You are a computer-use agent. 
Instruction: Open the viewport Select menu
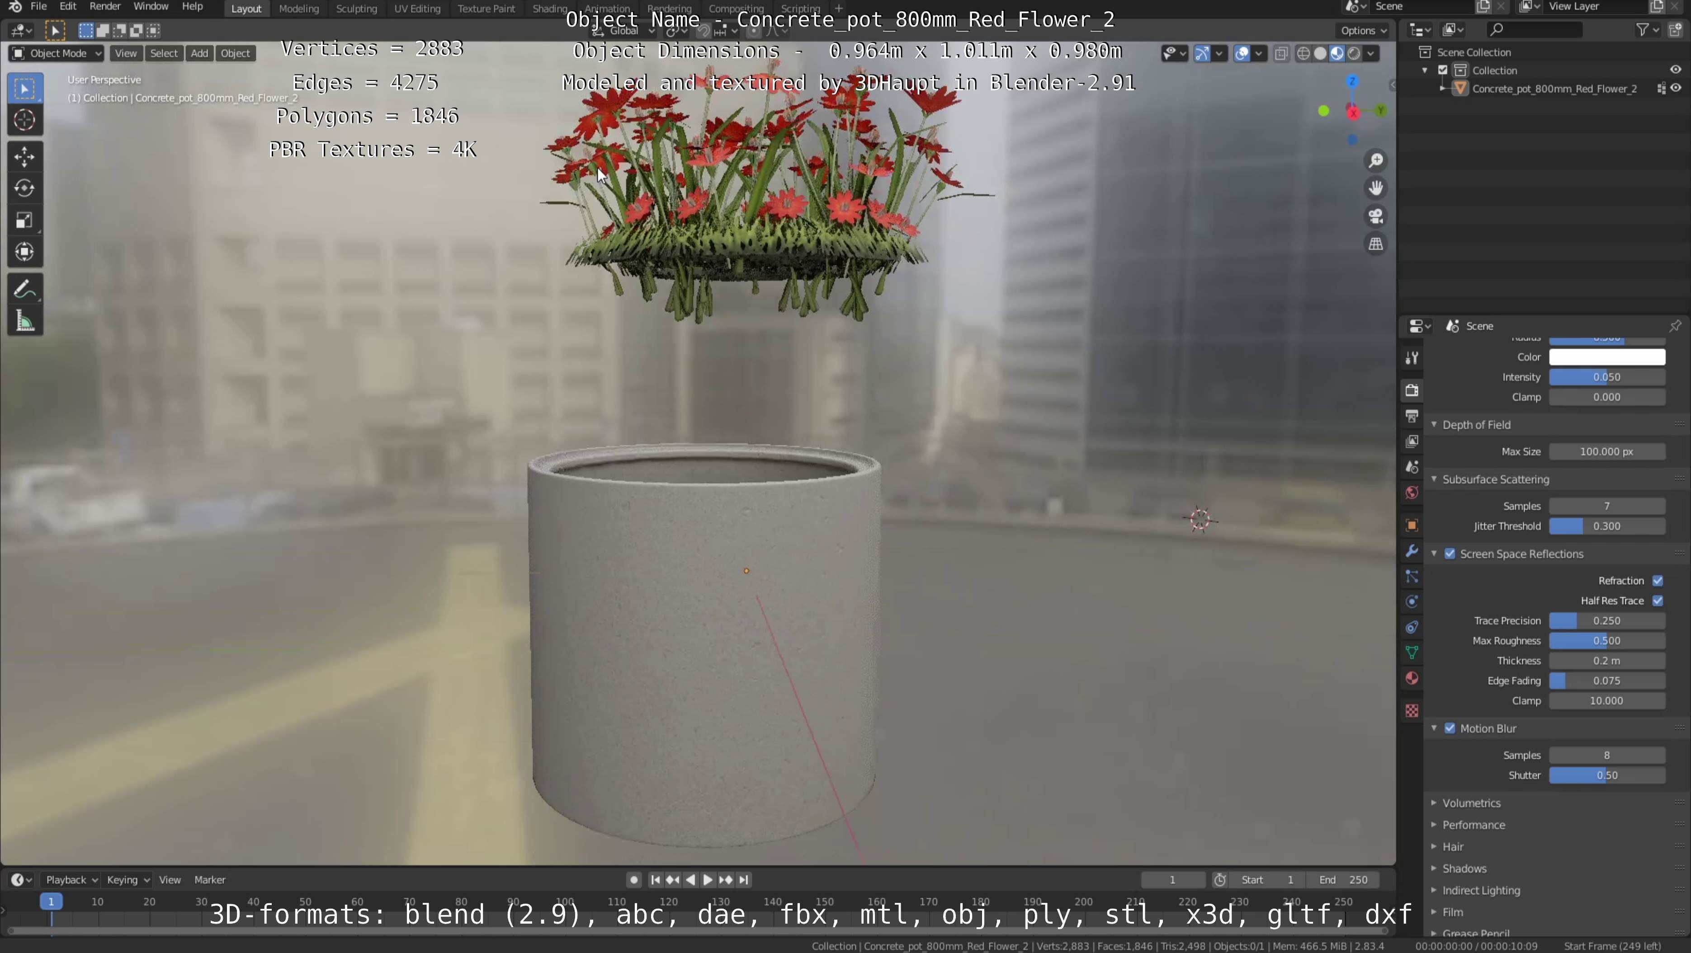164,54
